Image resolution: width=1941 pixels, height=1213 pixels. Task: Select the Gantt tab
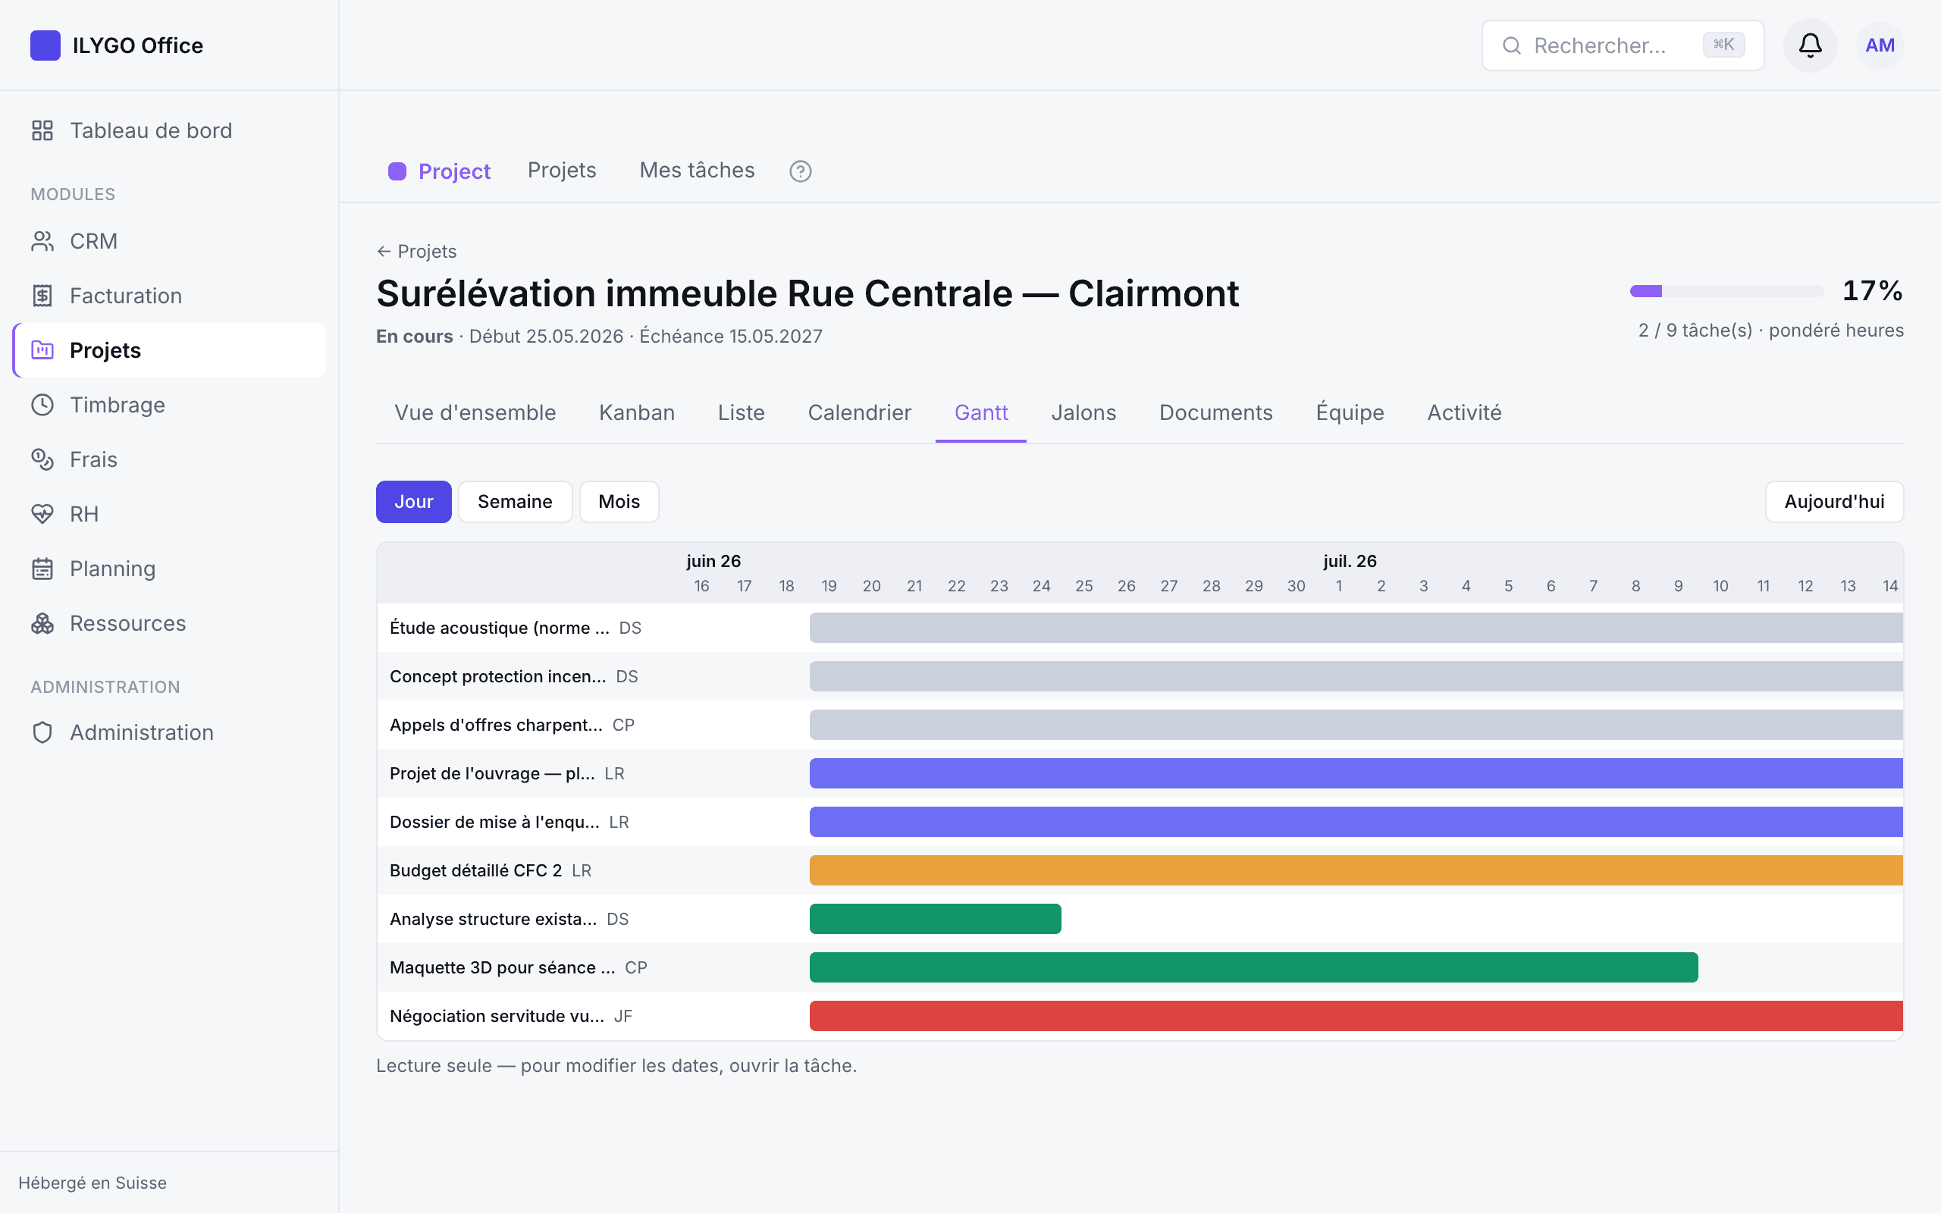tap(981, 412)
